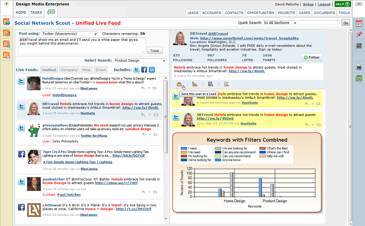Collapse the right sidebar with double-arrow button
This screenshot has height=226, width=365.
pos(358,4)
